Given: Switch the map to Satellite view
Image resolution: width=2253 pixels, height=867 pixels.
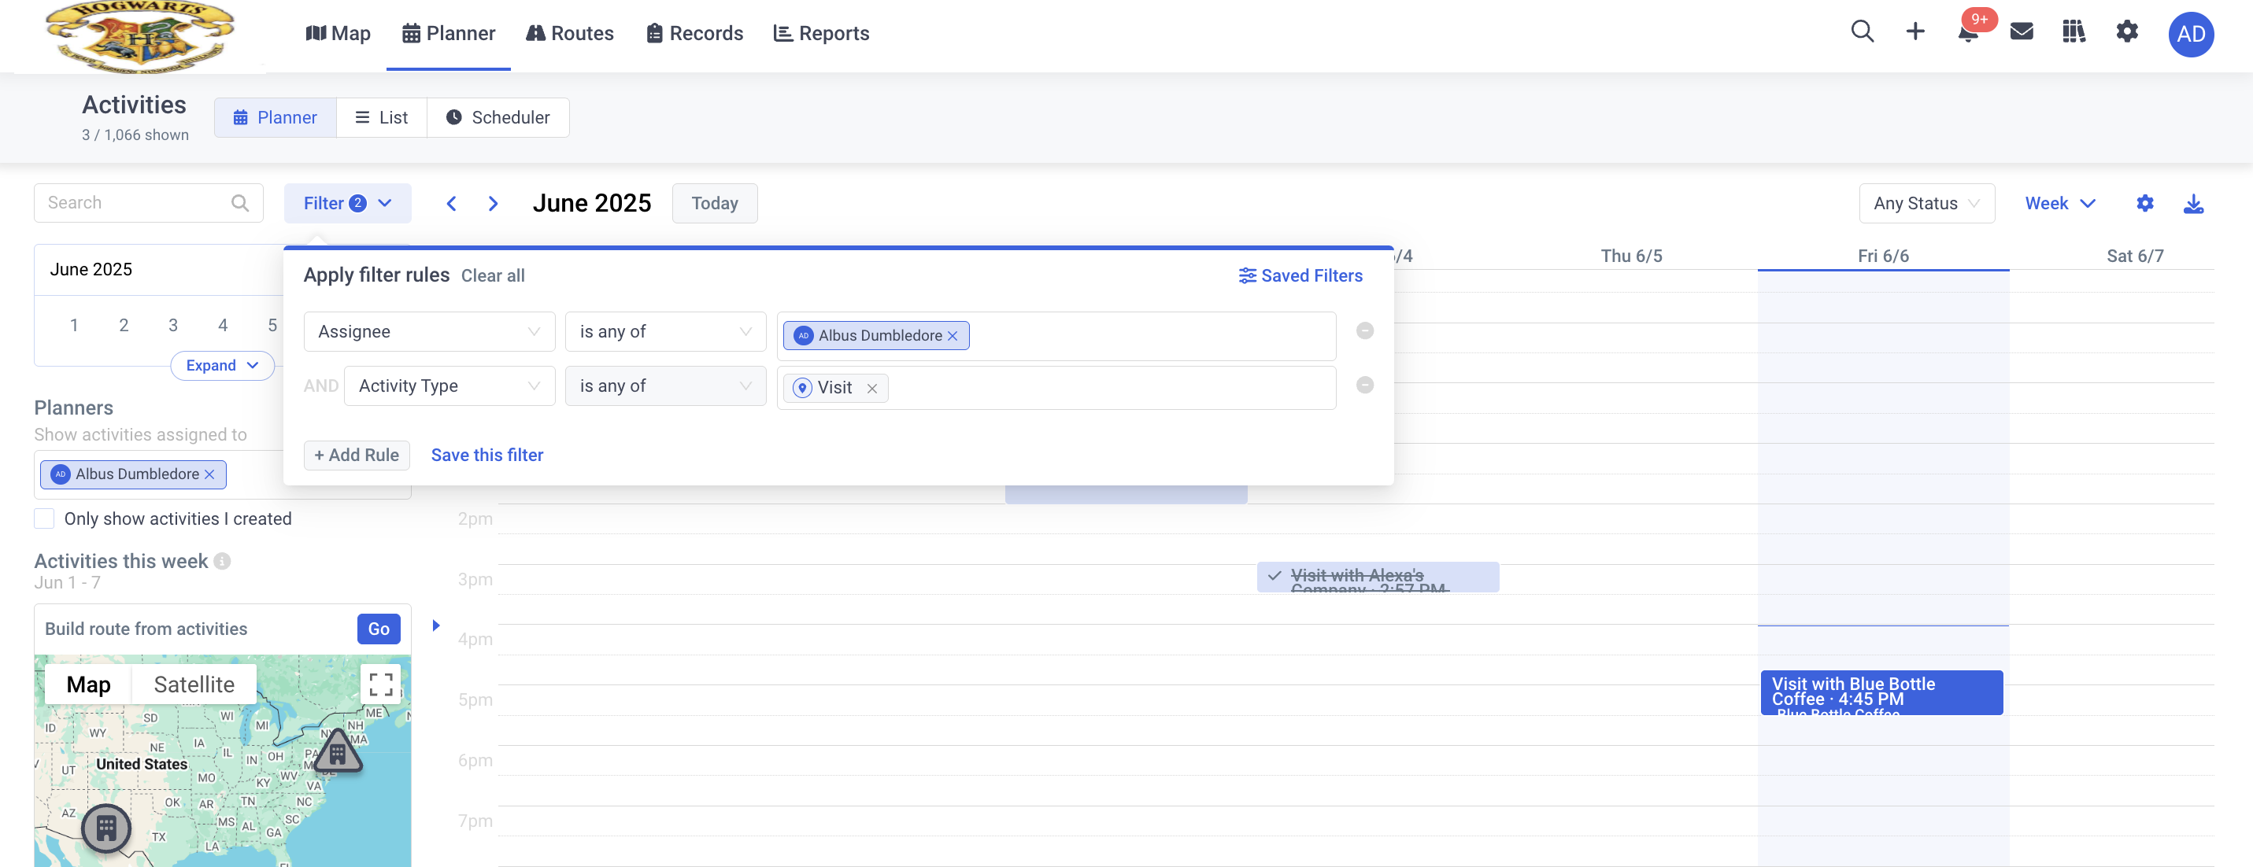Looking at the screenshot, I should tap(194, 684).
